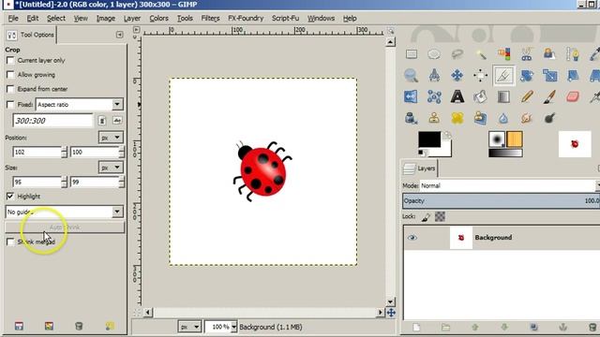The height and width of the screenshot is (337, 600).
Task: Click the restore tool options button
Action: [49, 326]
